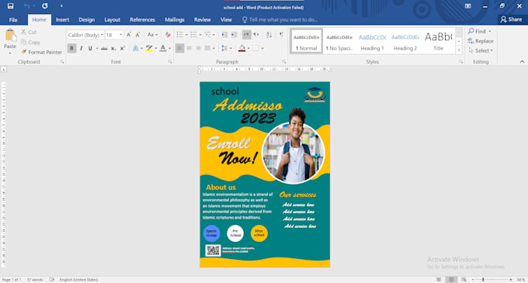Click the Ribbon Display Options icon
This screenshot has width=528, height=283.
pos(467,6)
